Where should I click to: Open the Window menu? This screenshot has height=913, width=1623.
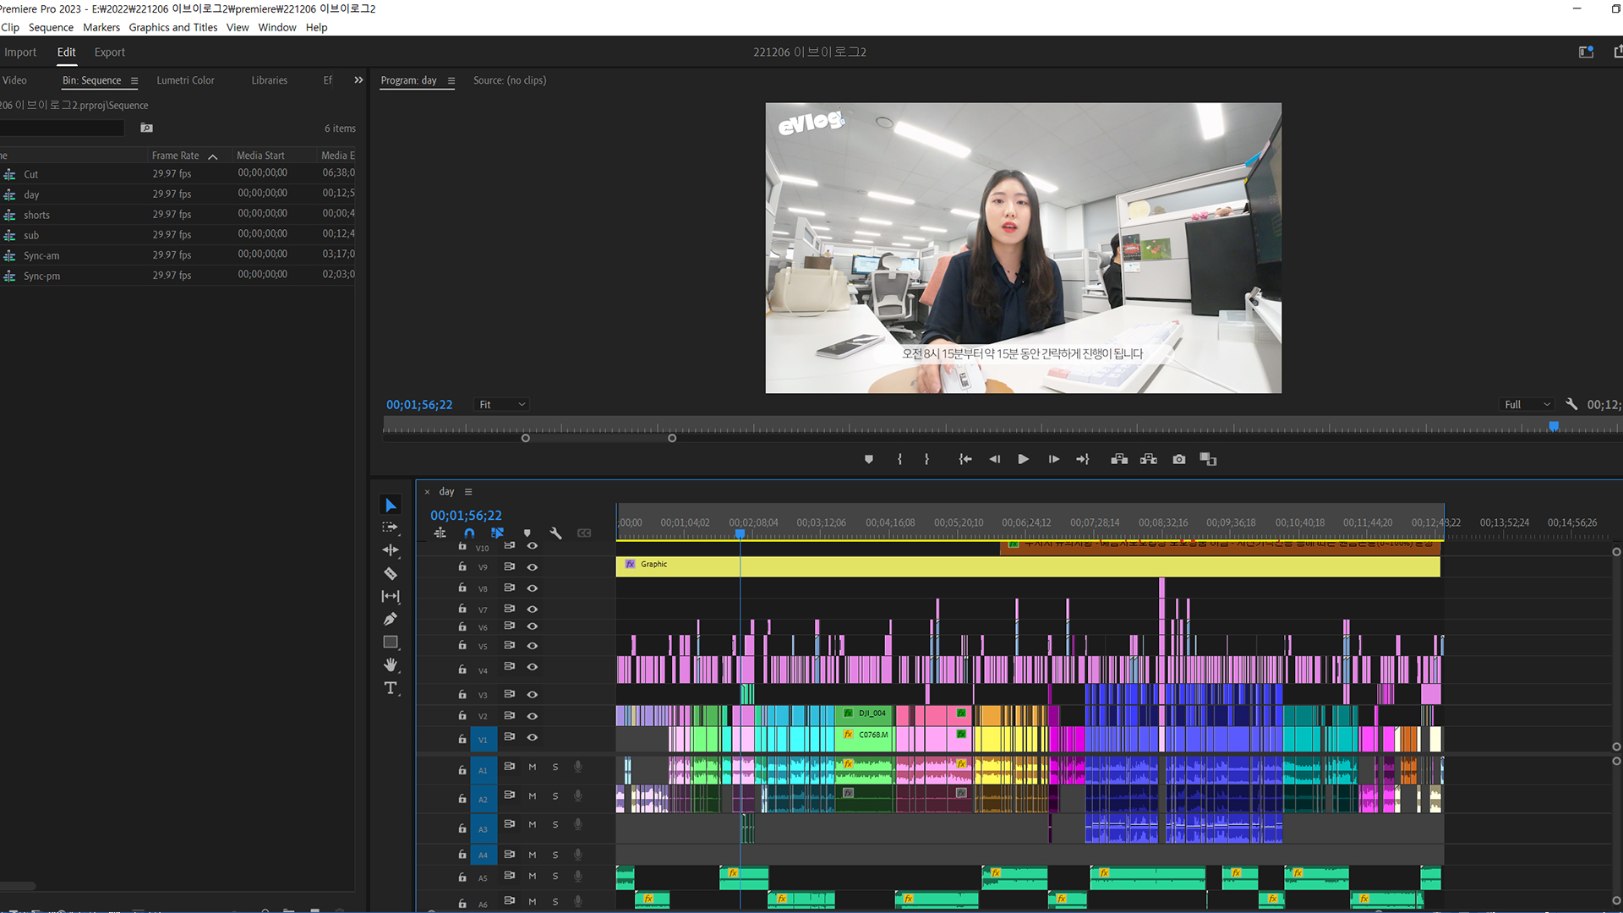click(276, 27)
